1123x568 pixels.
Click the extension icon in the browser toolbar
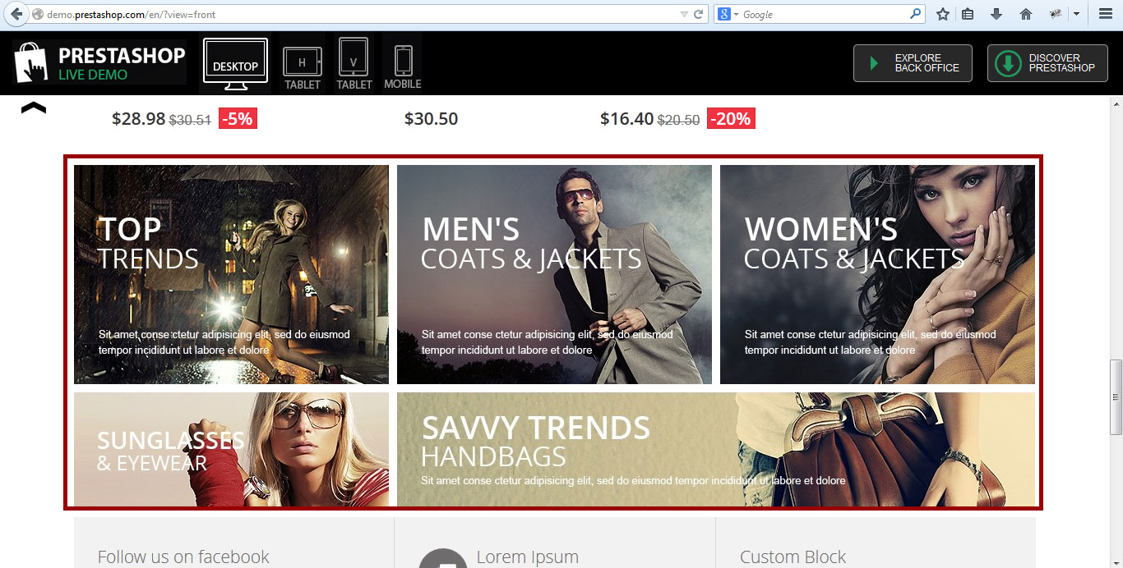[1056, 14]
